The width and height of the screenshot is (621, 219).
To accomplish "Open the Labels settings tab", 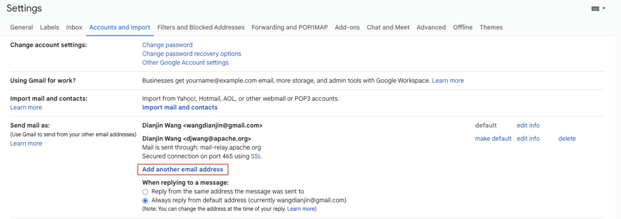I will (49, 28).
